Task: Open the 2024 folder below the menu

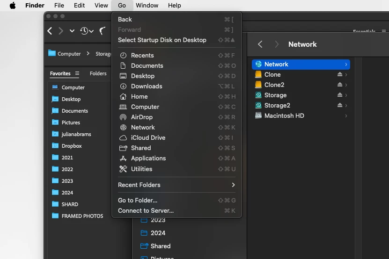Action: tap(158, 233)
